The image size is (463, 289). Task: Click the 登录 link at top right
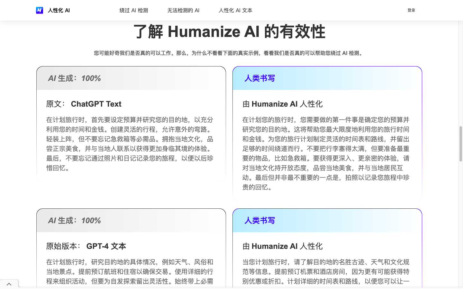(411, 10)
